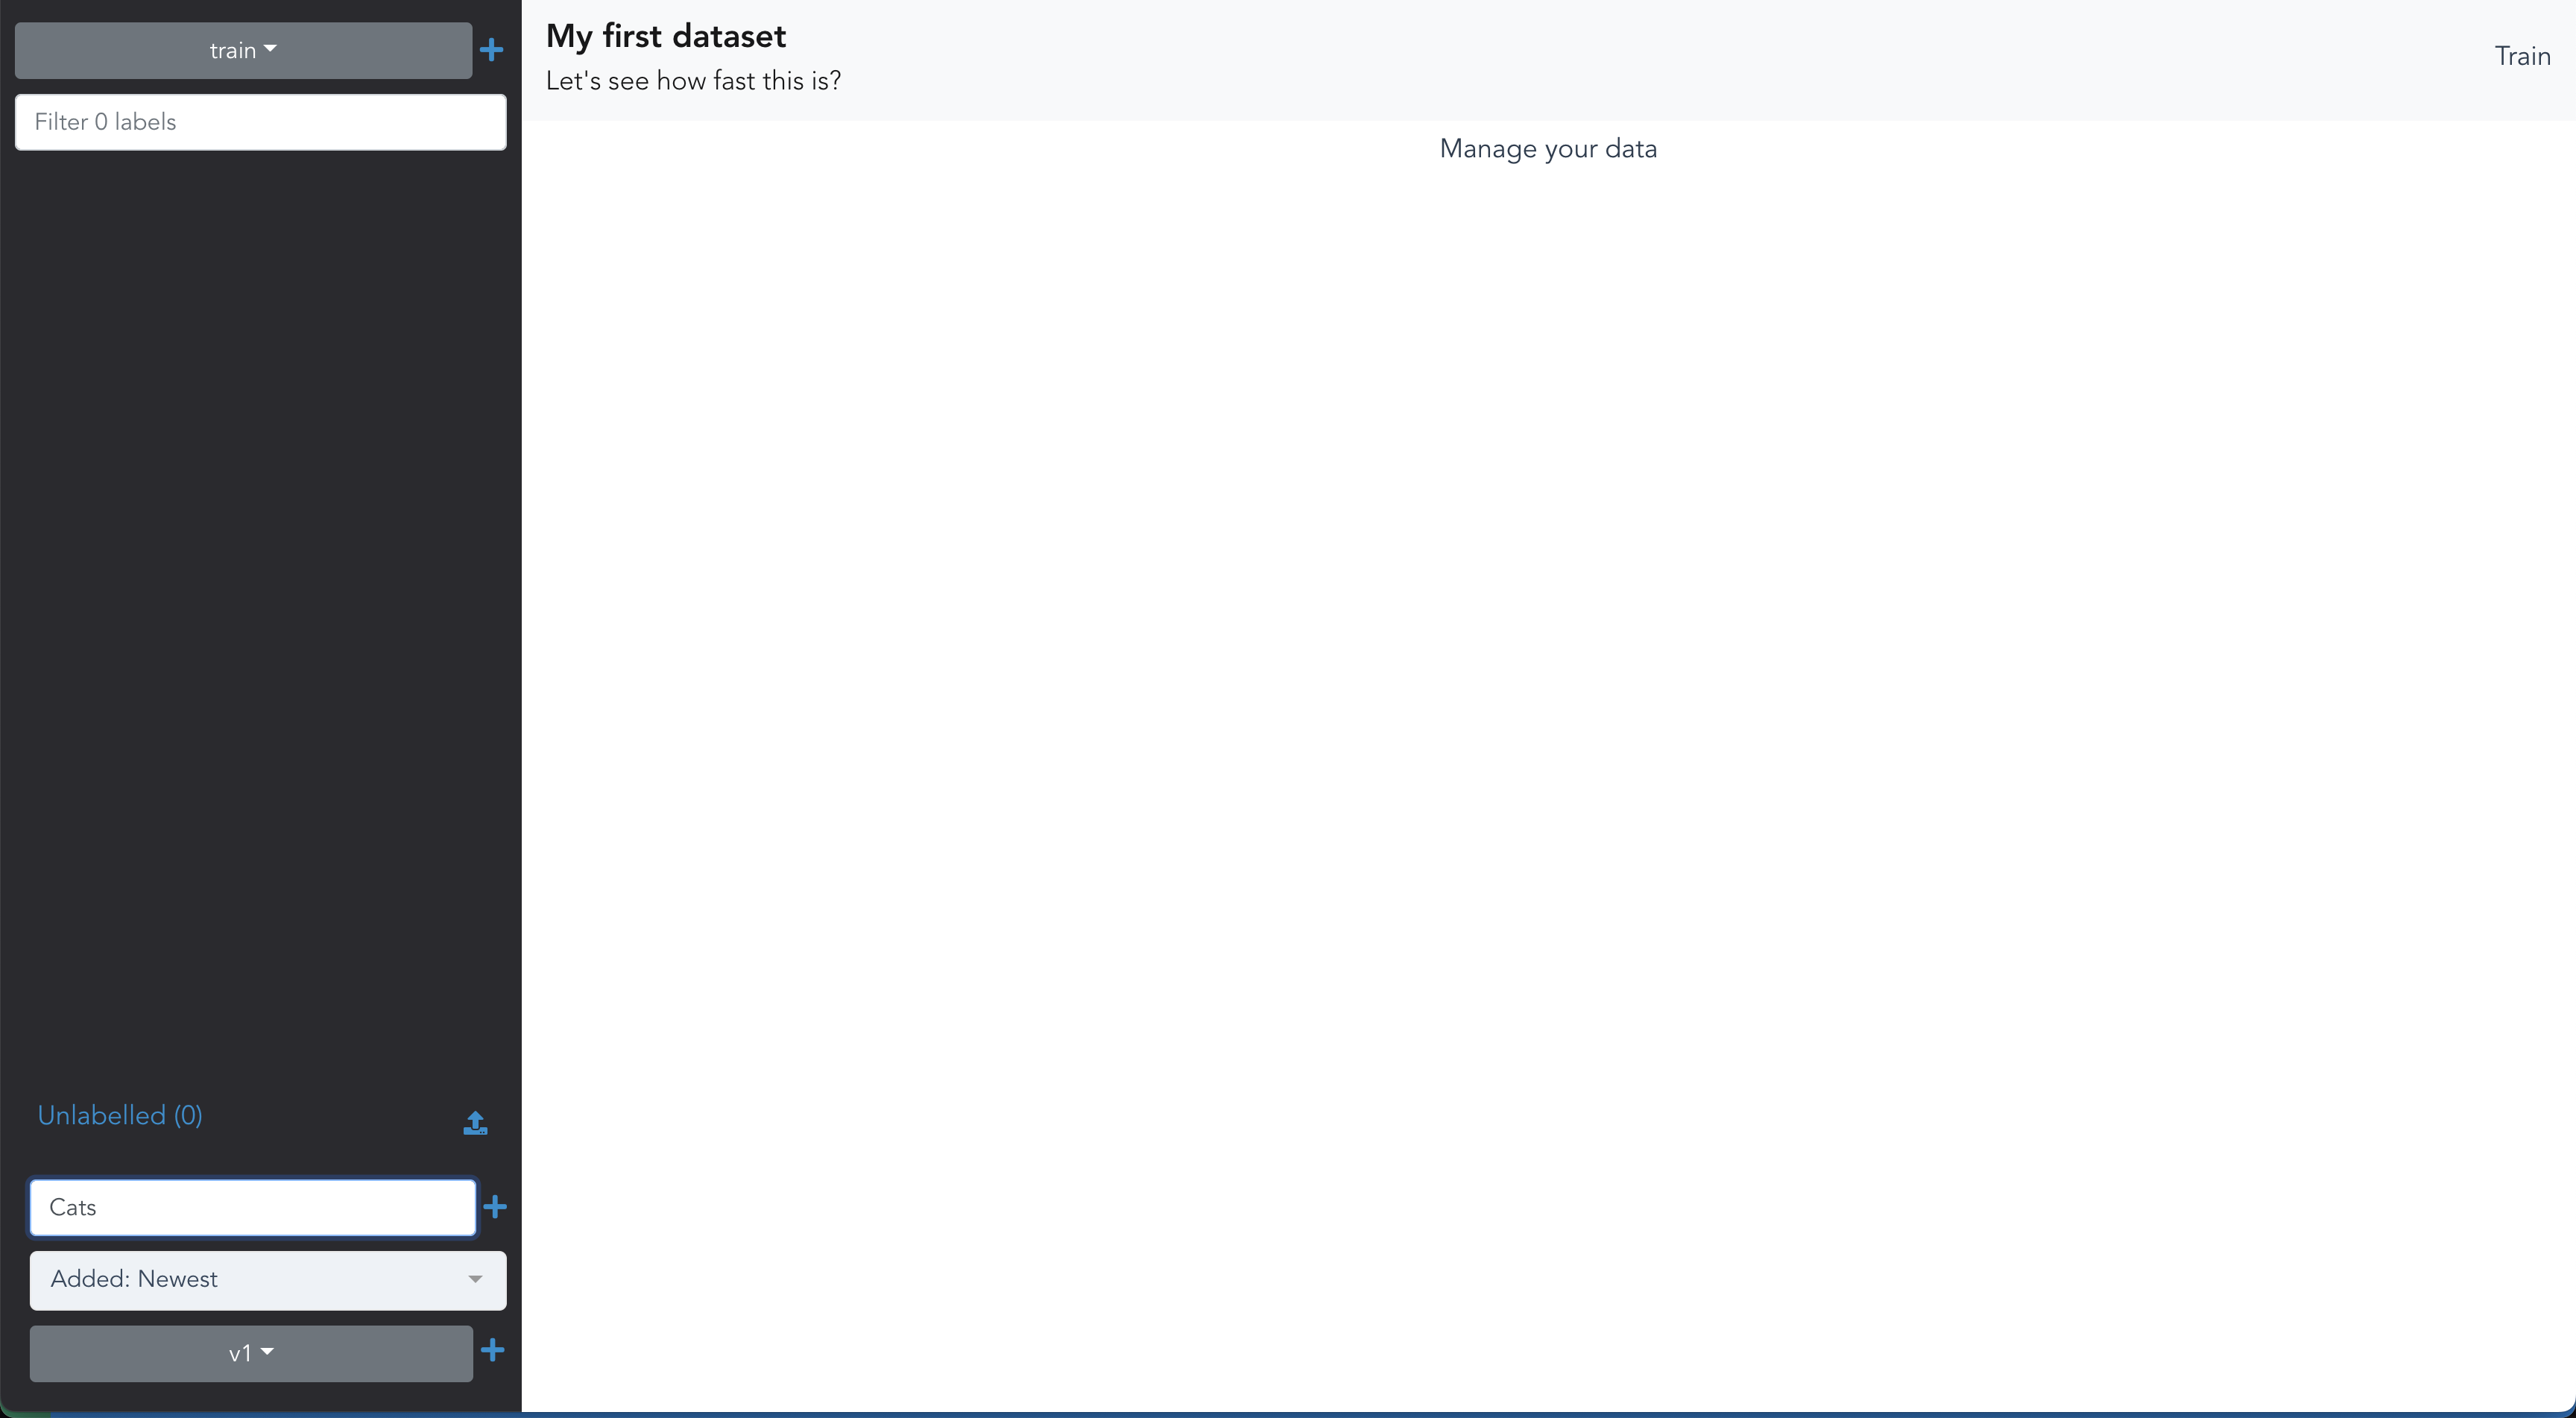Expand the Added: Newest sort dropdown
The height and width of the screenshot is (1418, 2576).
tap(268, 1280)
